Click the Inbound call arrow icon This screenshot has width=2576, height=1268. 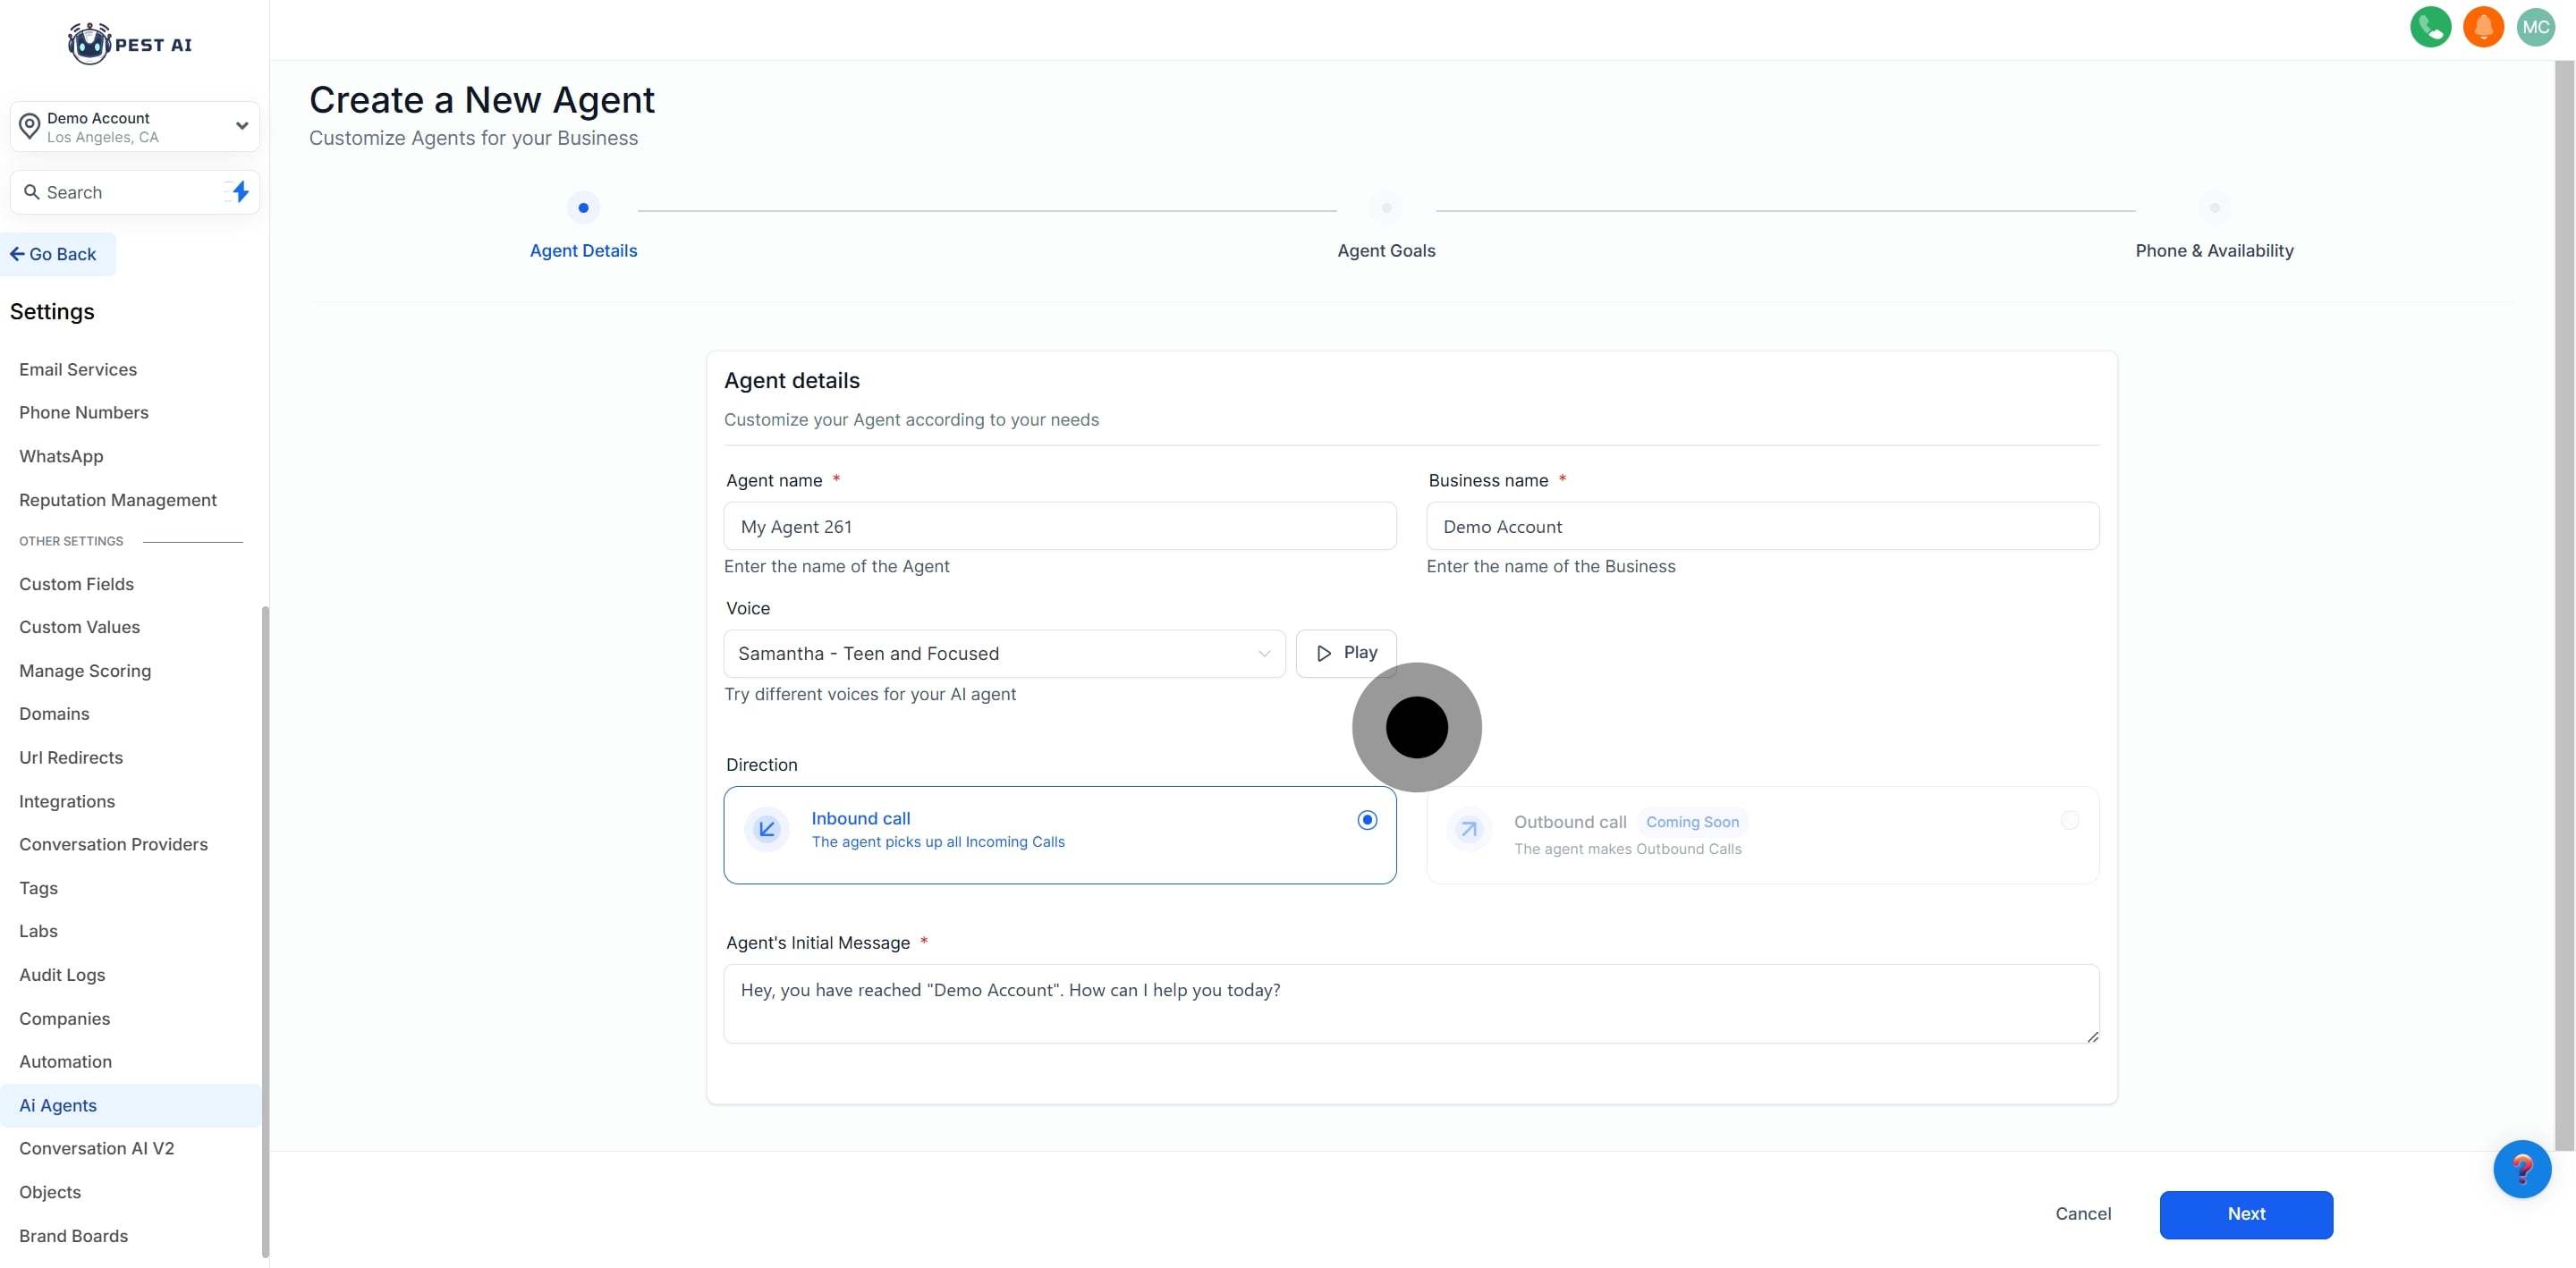767,829
